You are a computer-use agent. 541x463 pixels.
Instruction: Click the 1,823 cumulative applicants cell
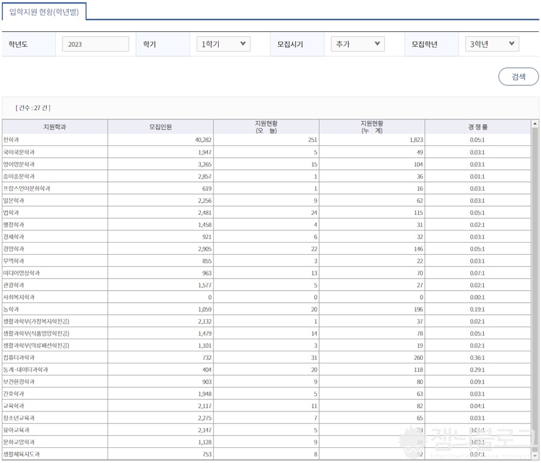pyautogui.click(x=372, y=140)
